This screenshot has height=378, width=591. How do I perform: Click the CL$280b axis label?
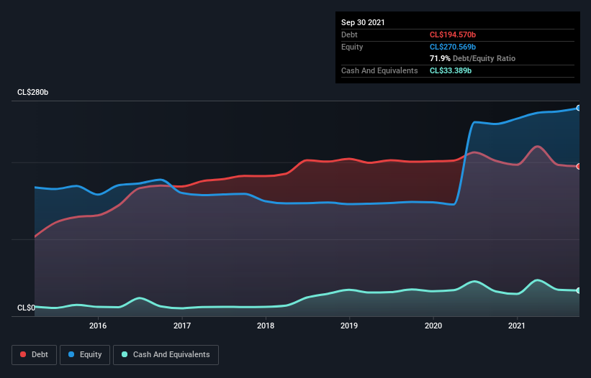pyautogui.click(x=33, y=93)
